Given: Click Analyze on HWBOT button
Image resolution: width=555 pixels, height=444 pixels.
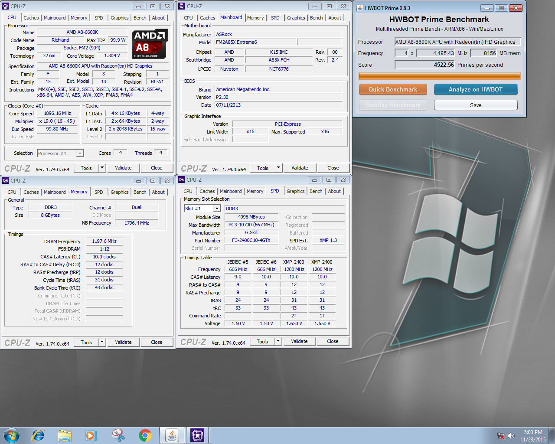Looking at the screenshot, I should coord(476,89).
